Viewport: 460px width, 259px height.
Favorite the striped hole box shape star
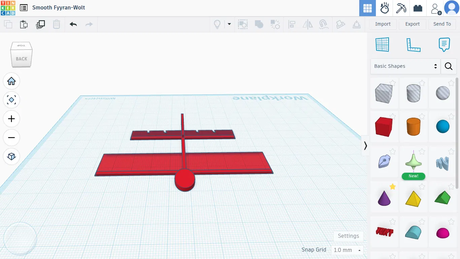click(393, 83)
